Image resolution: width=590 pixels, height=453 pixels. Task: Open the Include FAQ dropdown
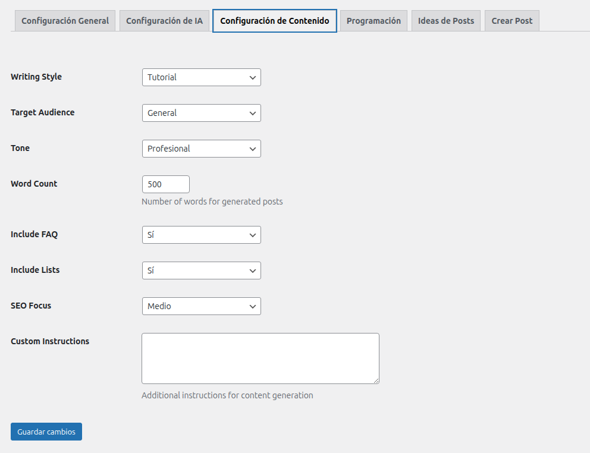(x=201, y=235)
